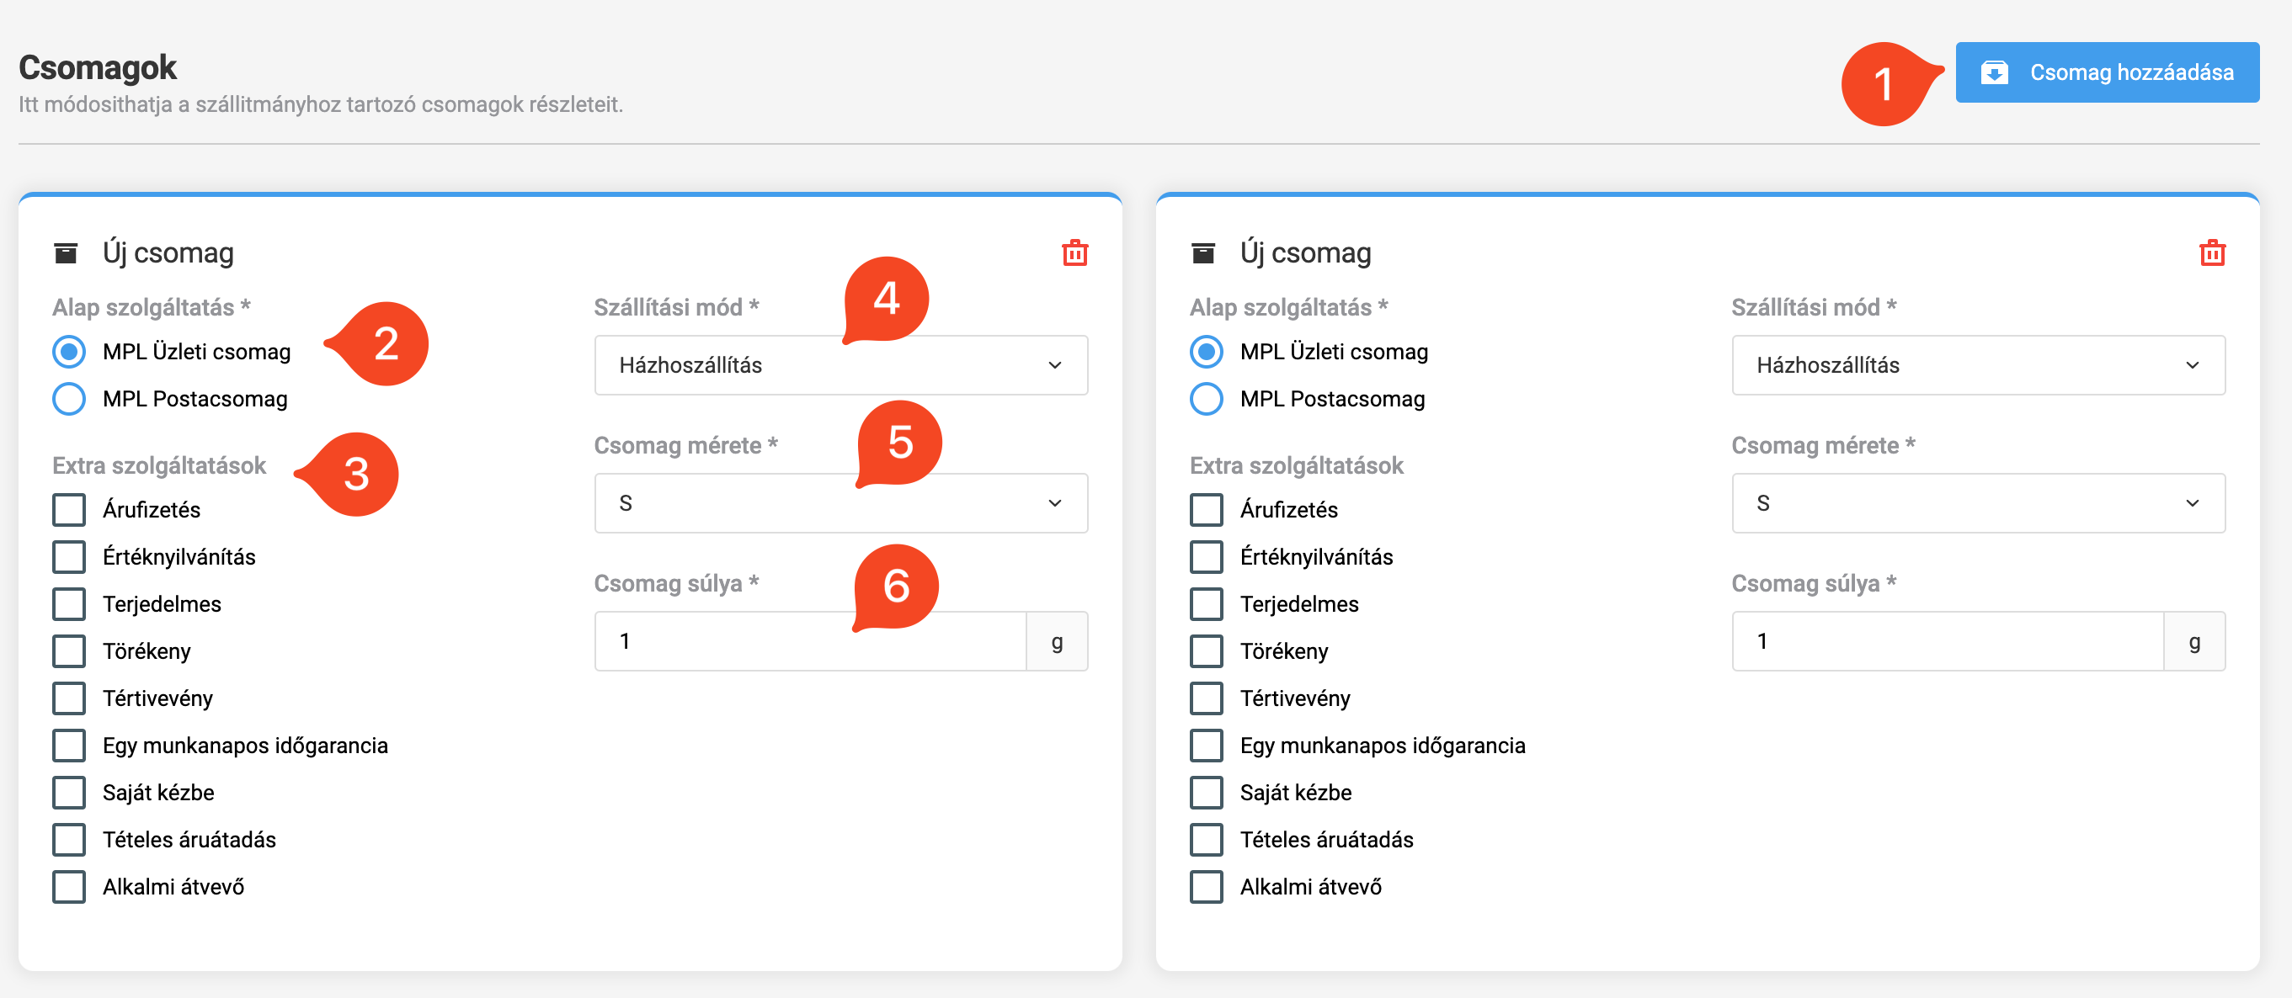Select MPL Postacsomag in the second package
The height and width of the screenshot is (998, 2292).
[1207, 399]
